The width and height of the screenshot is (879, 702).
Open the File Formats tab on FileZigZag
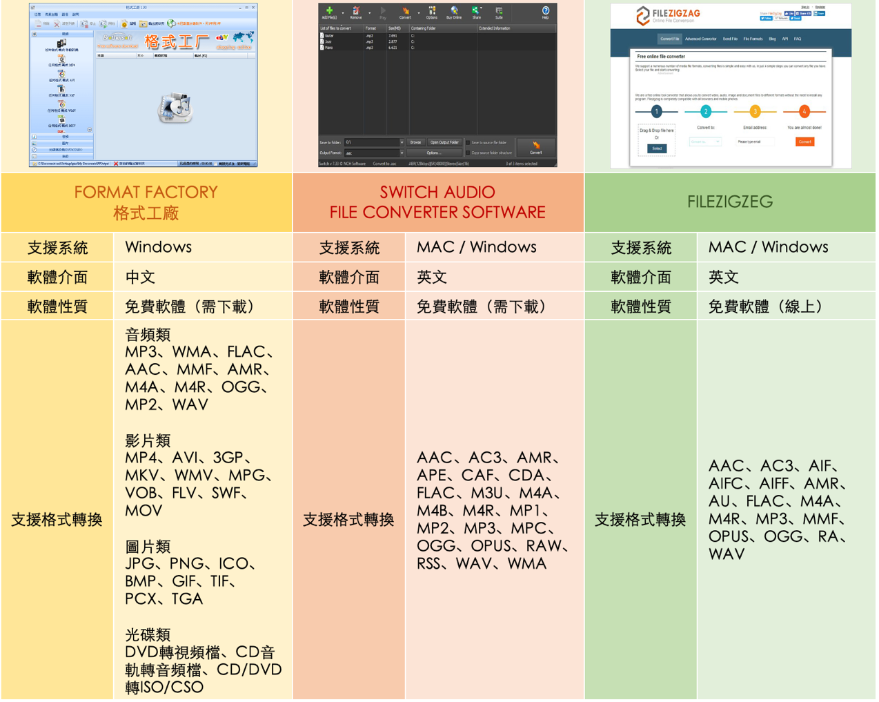753,39
